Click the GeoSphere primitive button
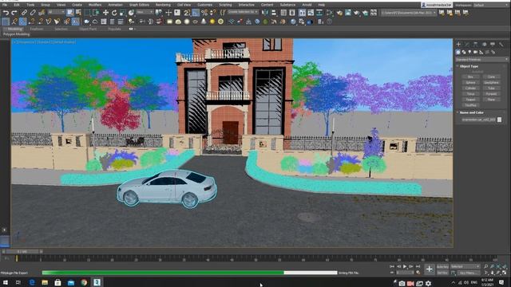The height and width of the screenshot is (287, 511). 491,83
